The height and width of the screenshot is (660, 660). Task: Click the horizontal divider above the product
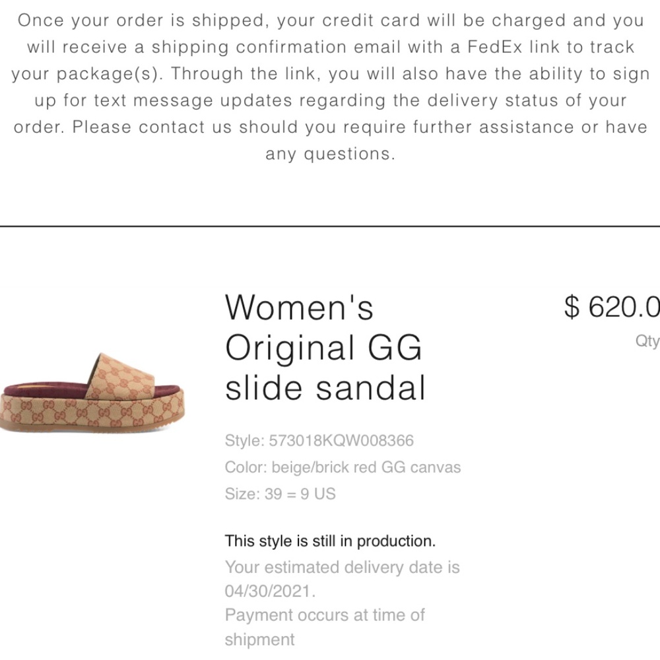[x=330, y=226]
